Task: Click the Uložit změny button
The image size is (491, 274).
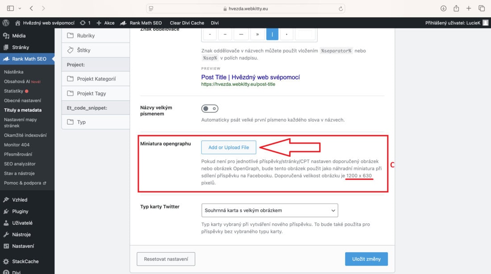Action: pyautogui.click(x=366, y=259)
